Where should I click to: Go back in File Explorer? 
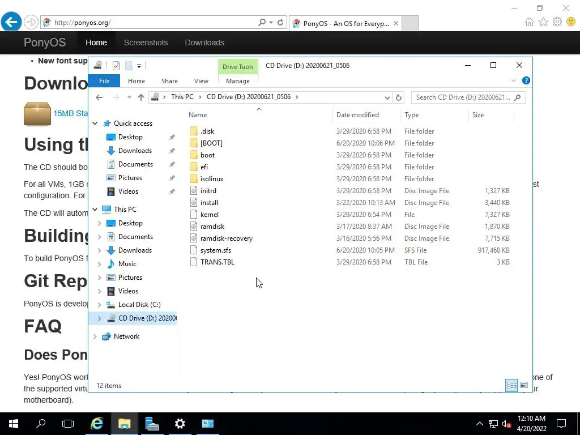click(99, 97)
